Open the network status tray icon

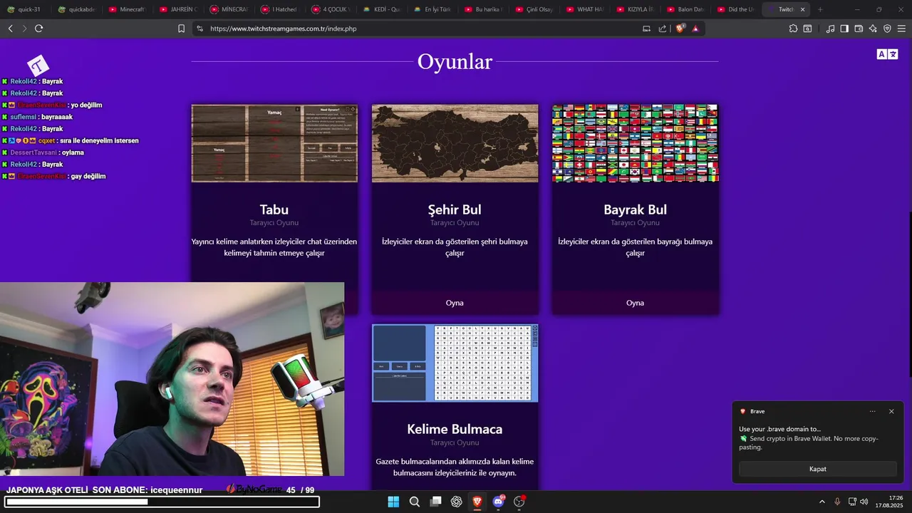pyautogui.click(x=852, y=502)
